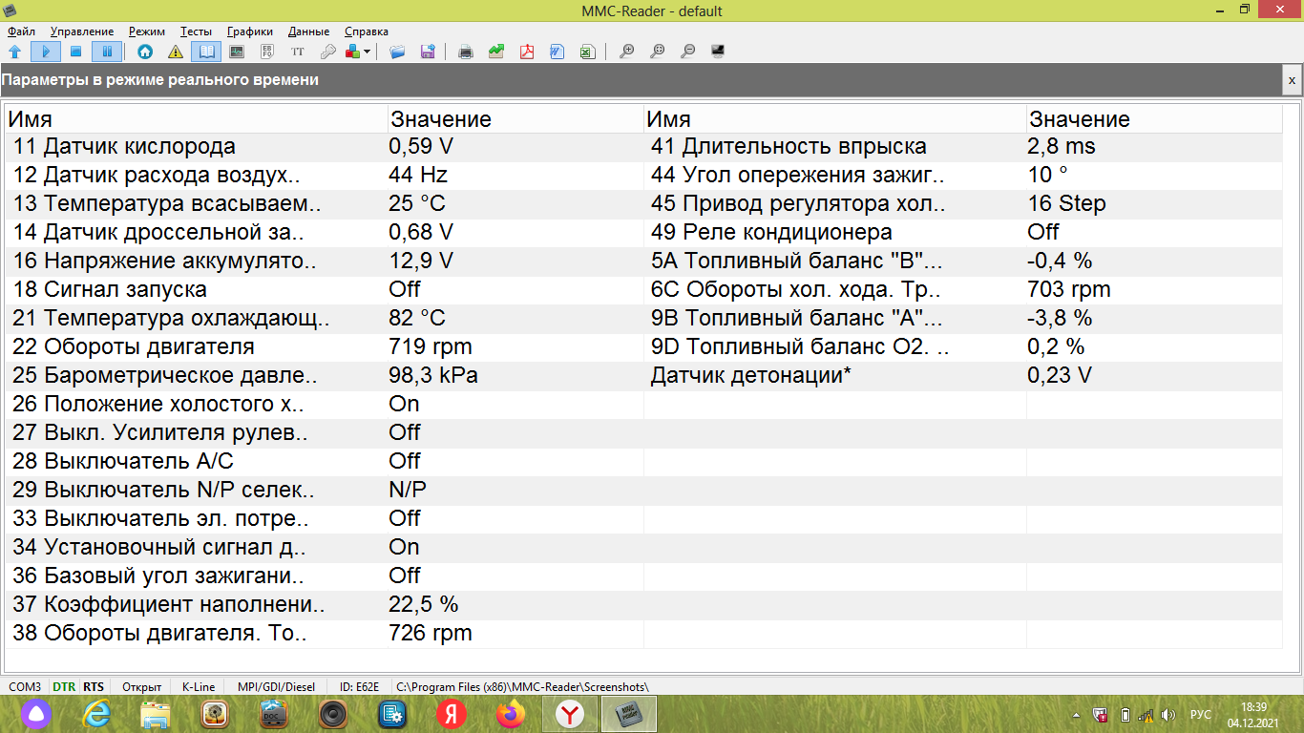Toggle DTR line in status bar
This screenshot has height=733, width=1304.
coord(64,686)
